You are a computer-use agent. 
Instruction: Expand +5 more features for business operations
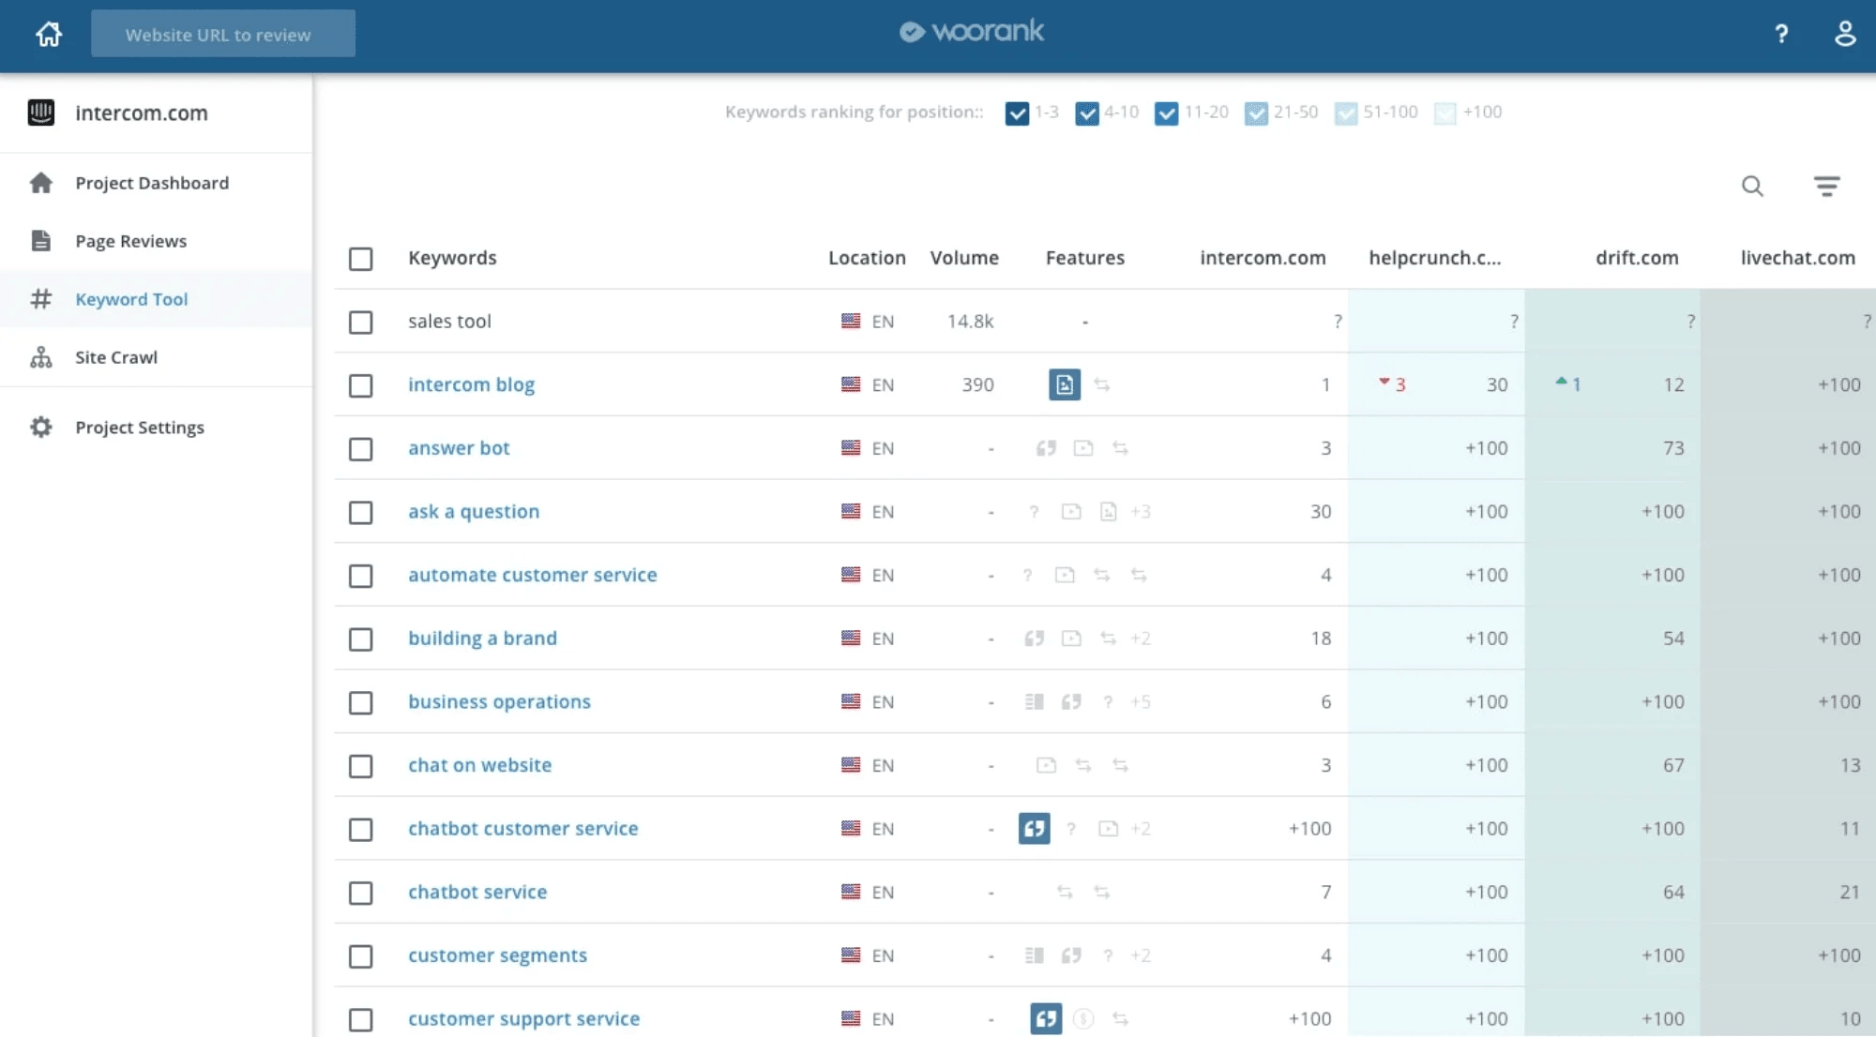[x=1141, y=702]
